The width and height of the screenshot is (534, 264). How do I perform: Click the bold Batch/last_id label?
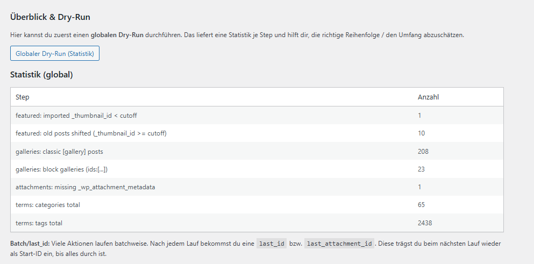[x=29, y=244]
